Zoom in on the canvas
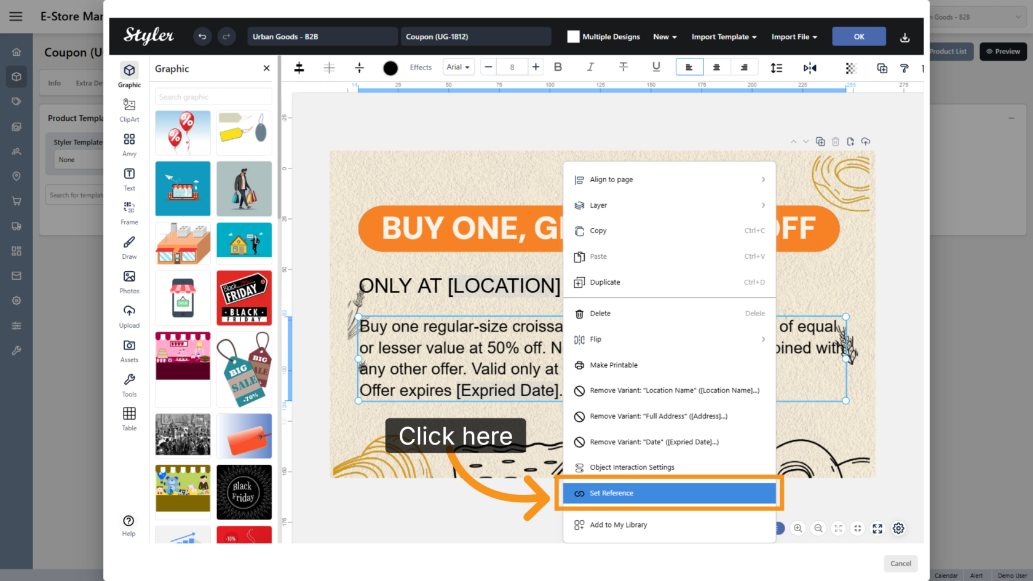Viewport: 1033px width, 581px height. [x=798, y=528]
